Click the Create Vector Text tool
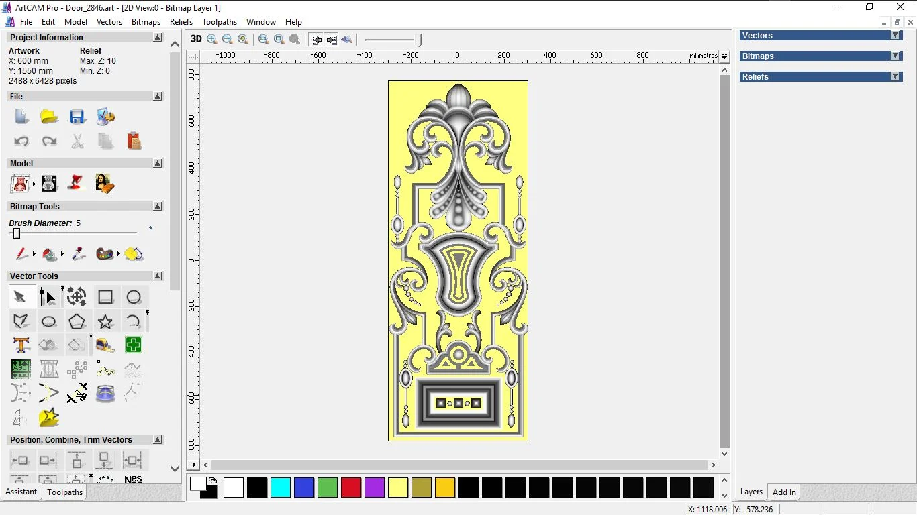Screen dimensions: 917x515 pyautogui.click(x=21, y=345)
